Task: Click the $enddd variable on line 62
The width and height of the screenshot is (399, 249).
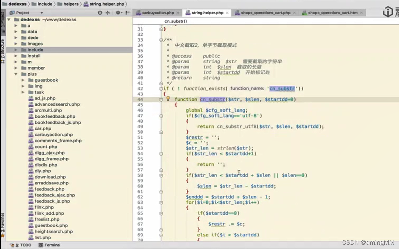Action: (194, 197)
